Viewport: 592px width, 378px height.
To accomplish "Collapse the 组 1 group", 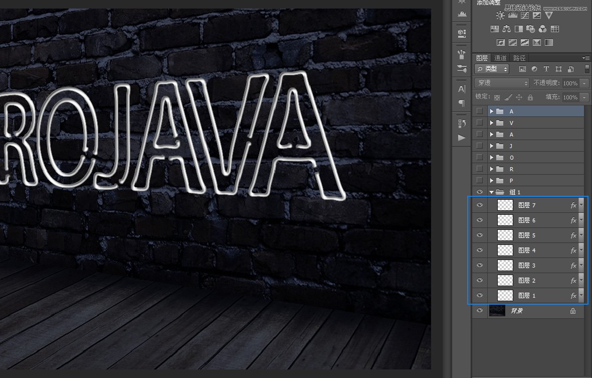I will [x=492, y=192].
